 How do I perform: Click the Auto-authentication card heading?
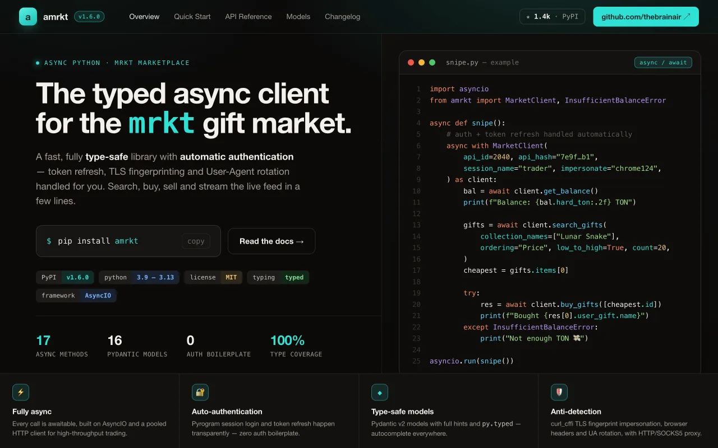tap(227, 412)
